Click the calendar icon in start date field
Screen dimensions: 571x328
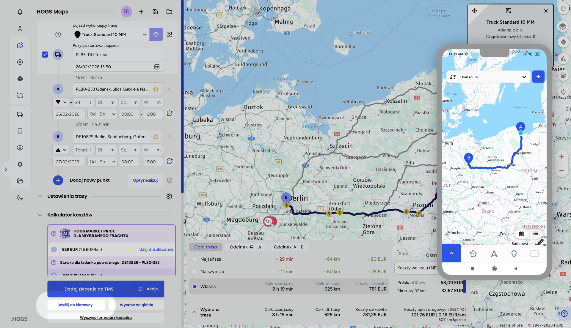[157, 66]
